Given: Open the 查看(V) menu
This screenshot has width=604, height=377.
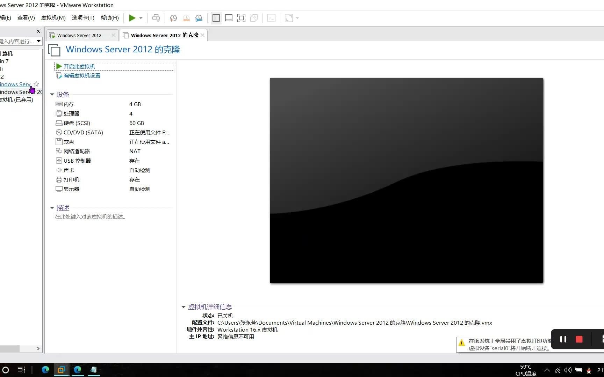Looking at the screenshot, I should click(x=26, y=18).
